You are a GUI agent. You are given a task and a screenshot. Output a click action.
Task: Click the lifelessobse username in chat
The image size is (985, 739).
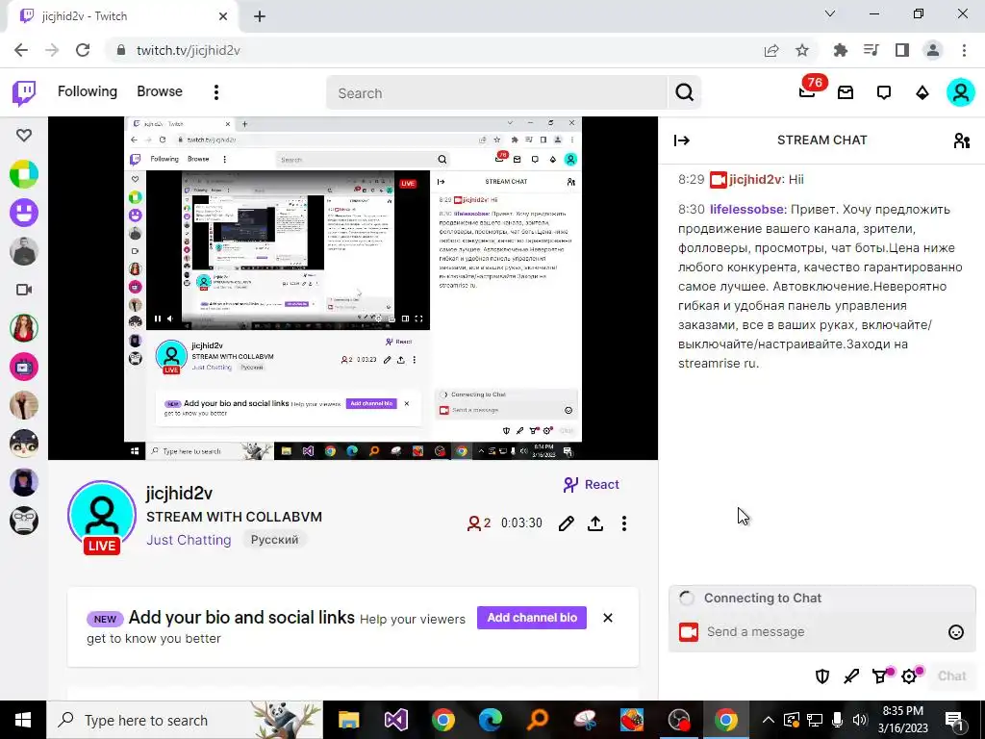(x=746, y=209)
